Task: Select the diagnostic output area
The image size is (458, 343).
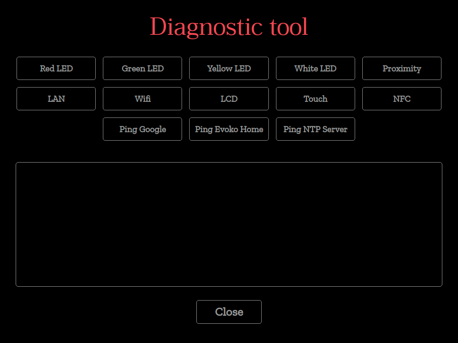Action: coord(229,224)
